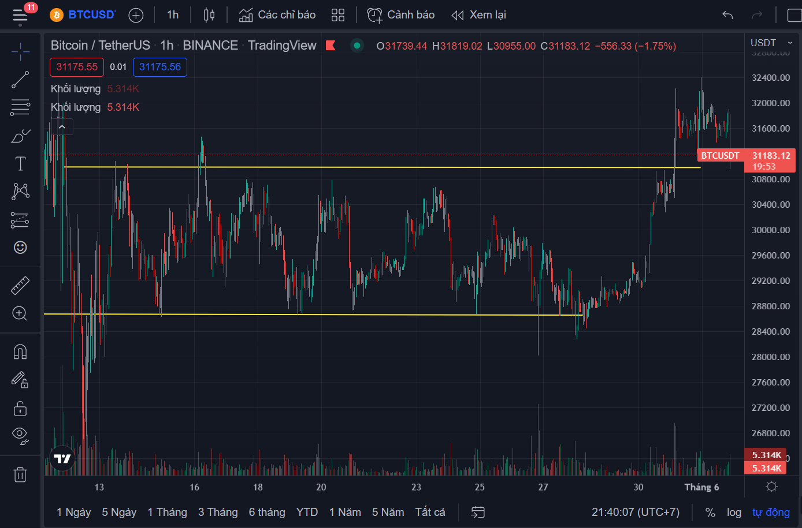The width and height of the screenshot is (802, 528).
Task: Change the candlestick chart type
Action: 209,15
